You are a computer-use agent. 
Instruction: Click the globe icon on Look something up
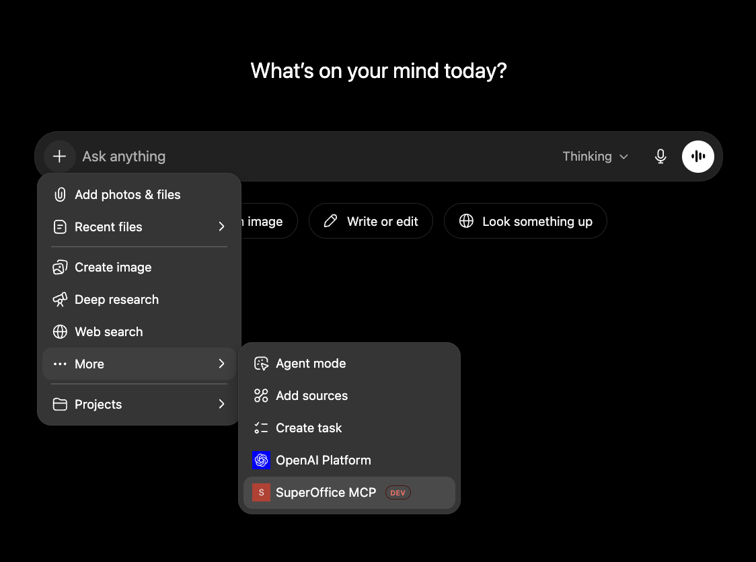[466, 221]
